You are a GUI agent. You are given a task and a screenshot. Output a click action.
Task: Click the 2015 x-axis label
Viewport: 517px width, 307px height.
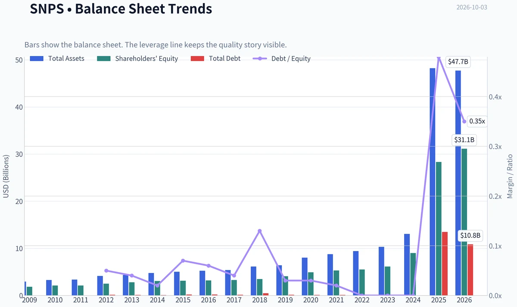tap(183, 300)
